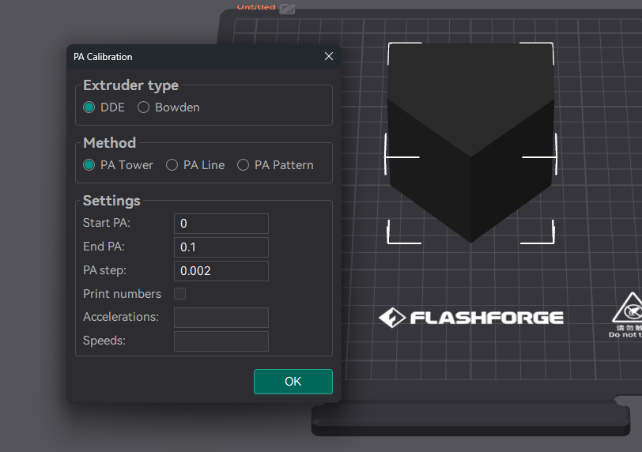Enable the Print numbers checkbox
The width and height of the screenshot is (642, 452).
pyautogui.click(x=180, y=294)
